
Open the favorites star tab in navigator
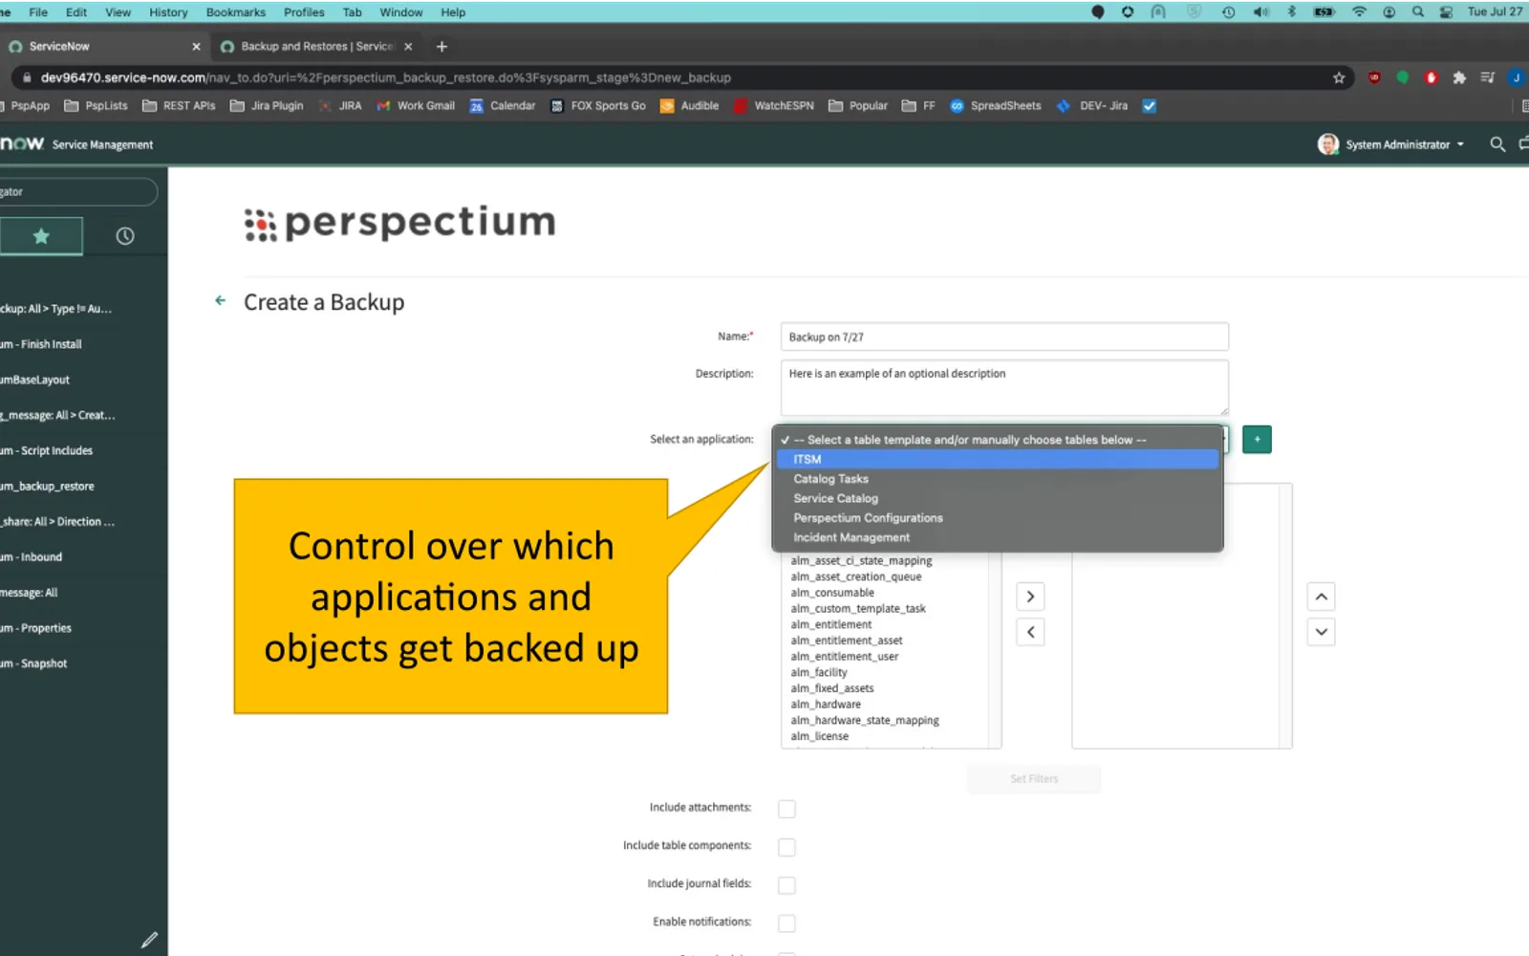pyautogui.click(x=41, y=236)
